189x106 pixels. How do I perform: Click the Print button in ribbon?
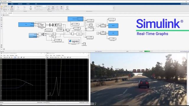(x=5, y=10)
